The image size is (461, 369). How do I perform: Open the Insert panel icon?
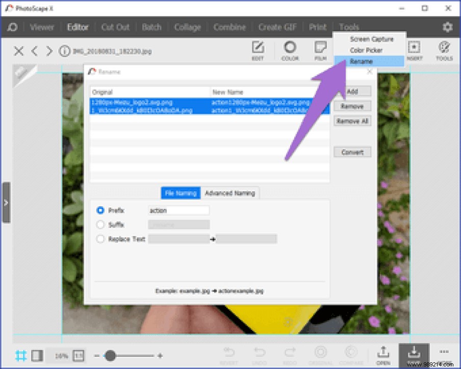click(x=414, y=51)
